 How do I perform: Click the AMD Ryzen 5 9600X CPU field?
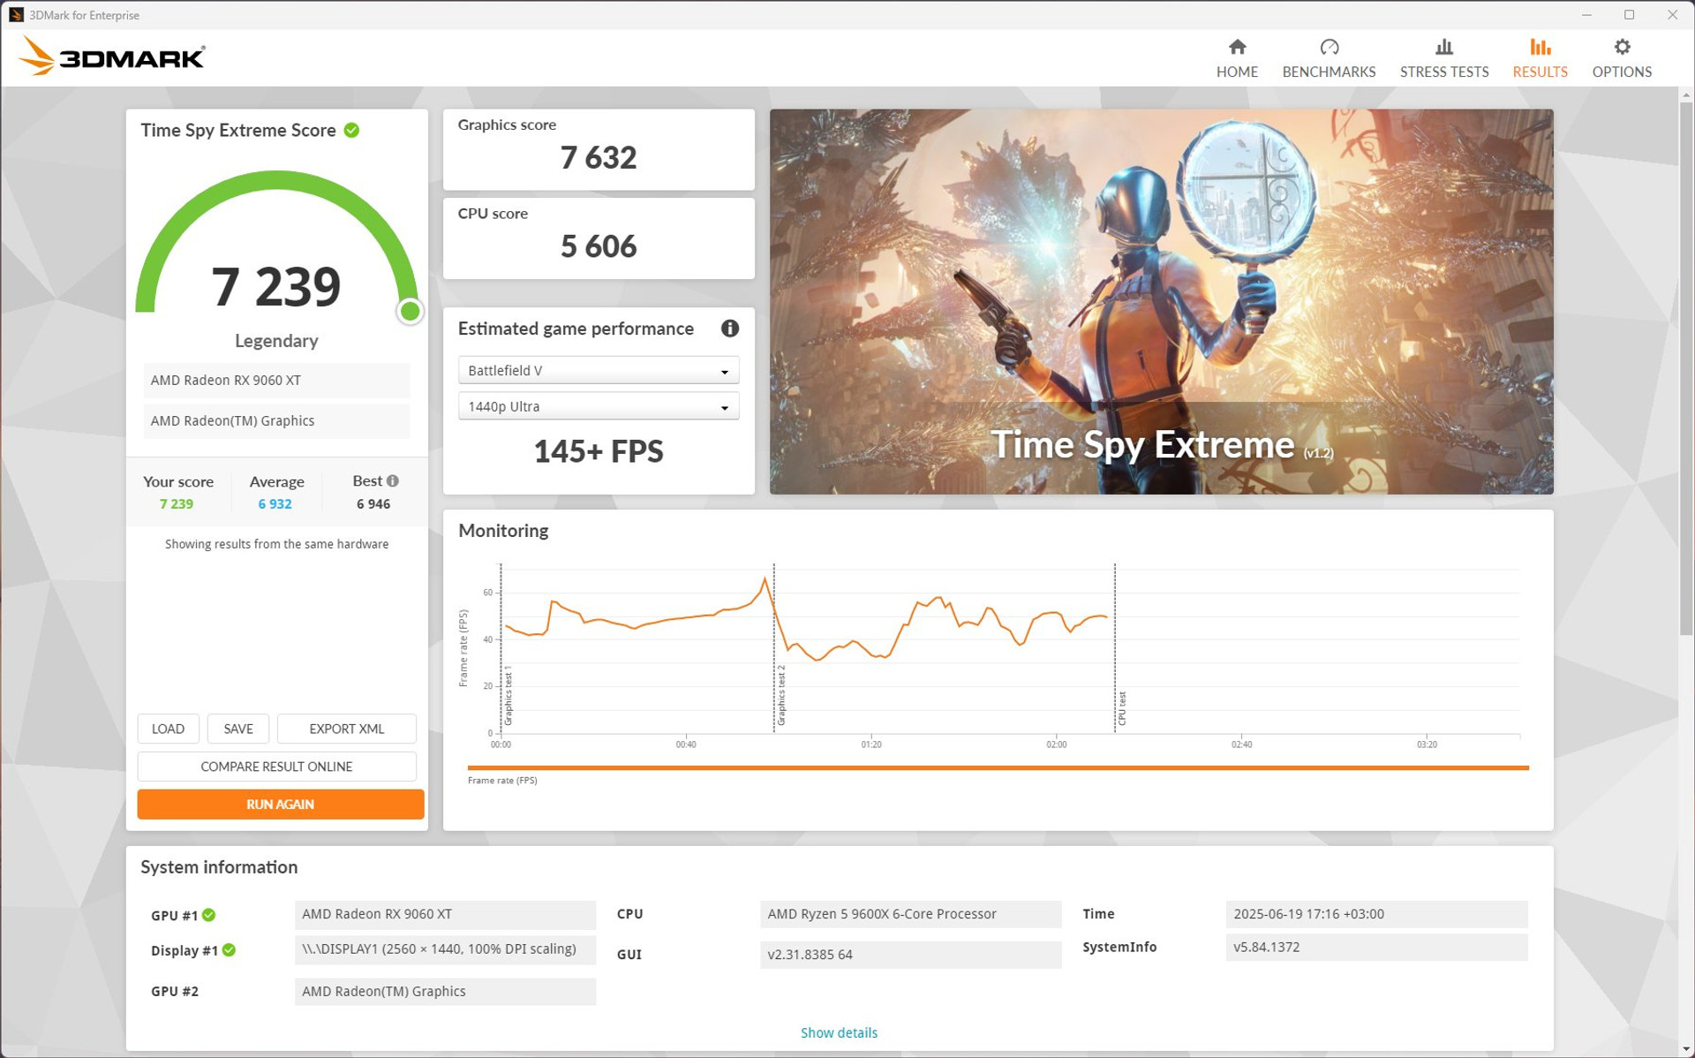[910, 914]
